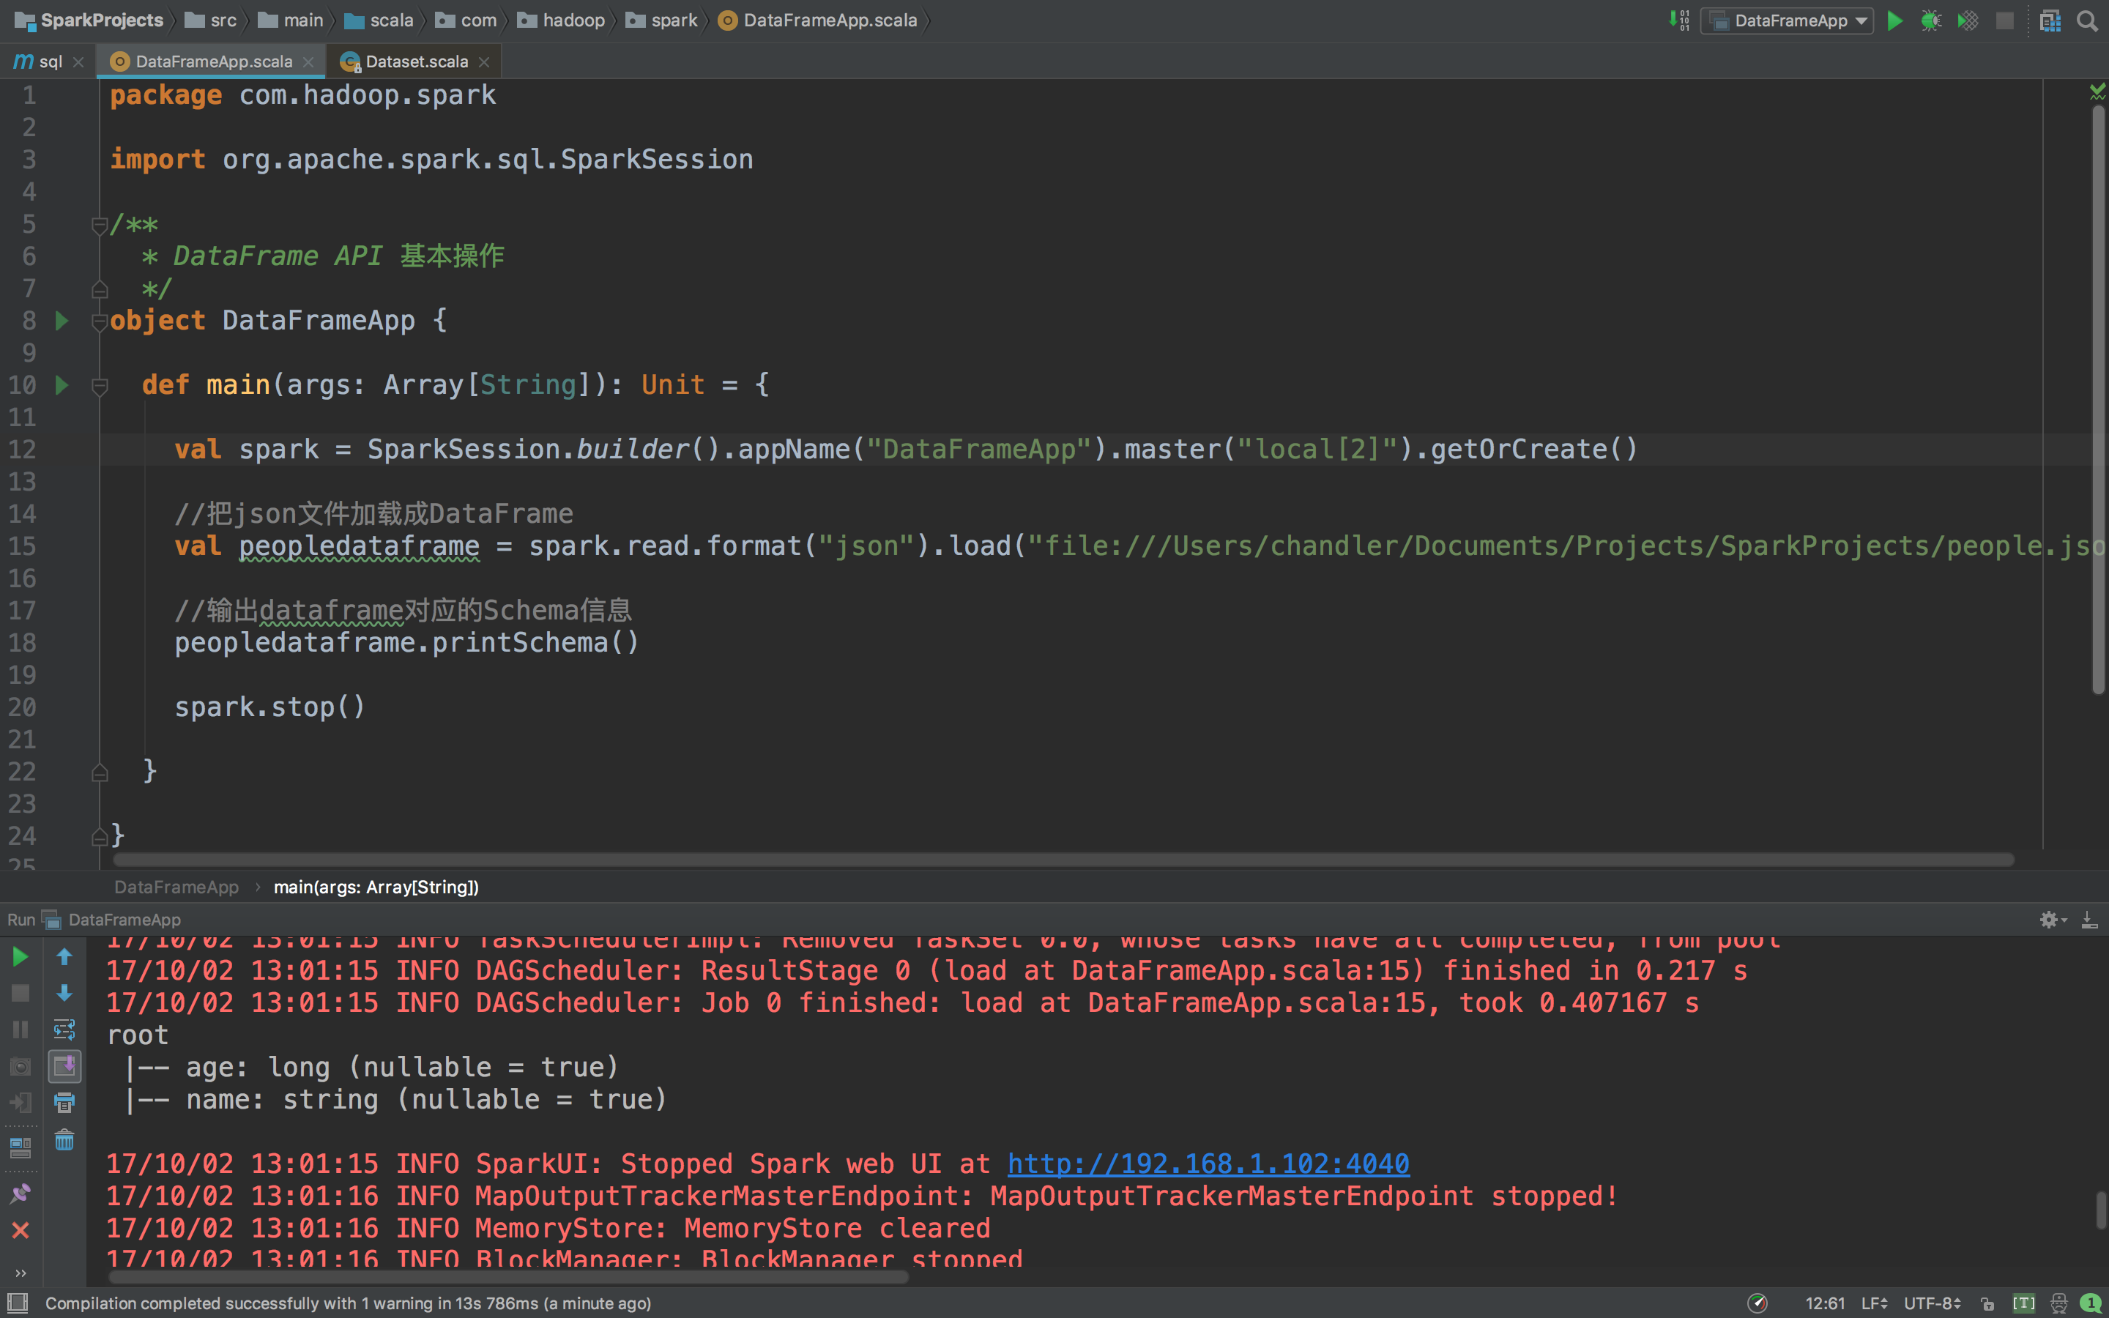The height and width of the screenshot is (1318, 2109).
Task: Switch to the sql tab
Action: point(49,61)
